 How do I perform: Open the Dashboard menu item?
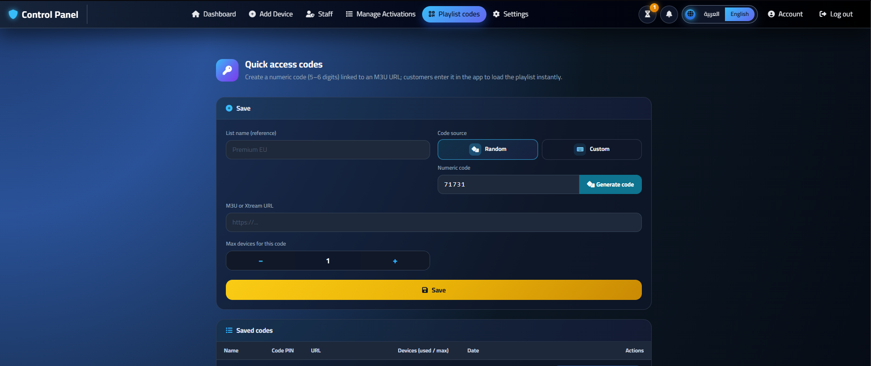[x=214, y=14]
